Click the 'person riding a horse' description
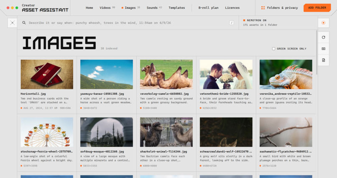 (x=106, y=100)
